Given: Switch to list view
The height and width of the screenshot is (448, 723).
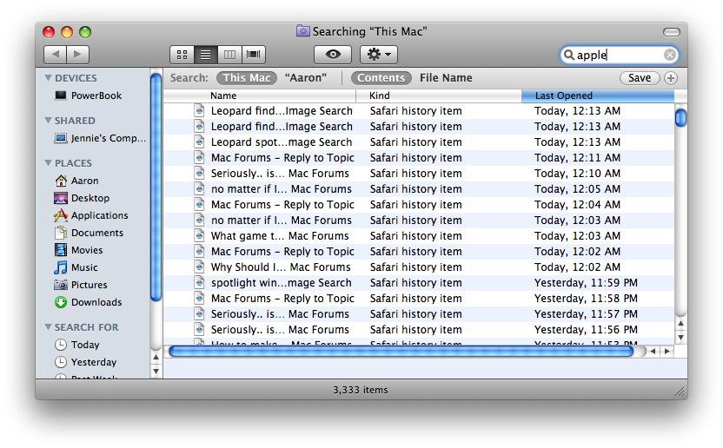Looking at the screenshot, I should click(x=206, y=55).
